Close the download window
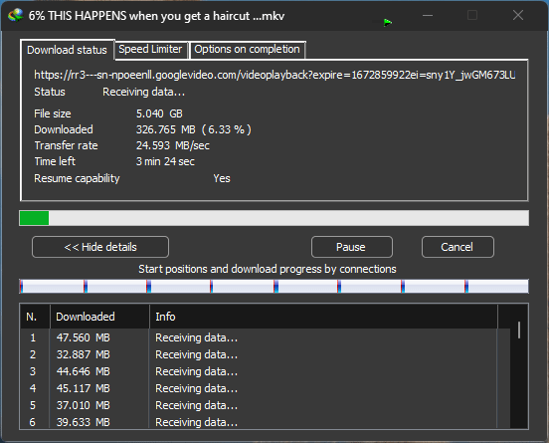The image size is (549, 443). [518, 15]
